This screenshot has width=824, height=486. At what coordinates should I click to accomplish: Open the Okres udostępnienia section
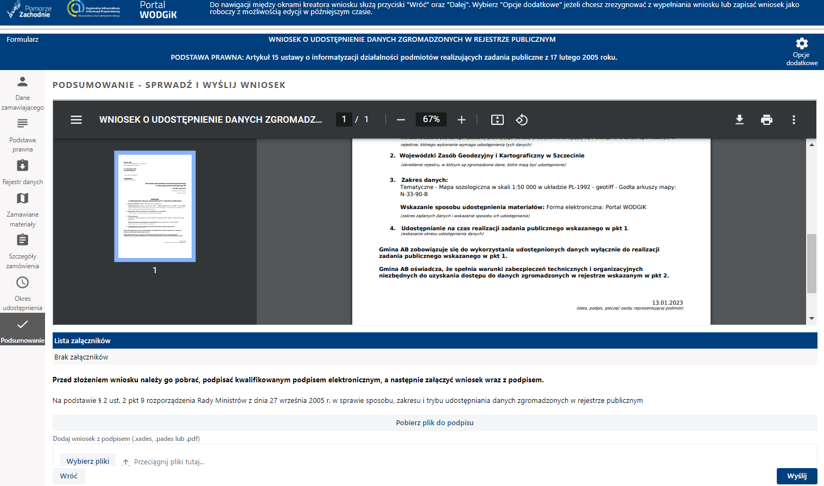[22, 292]
